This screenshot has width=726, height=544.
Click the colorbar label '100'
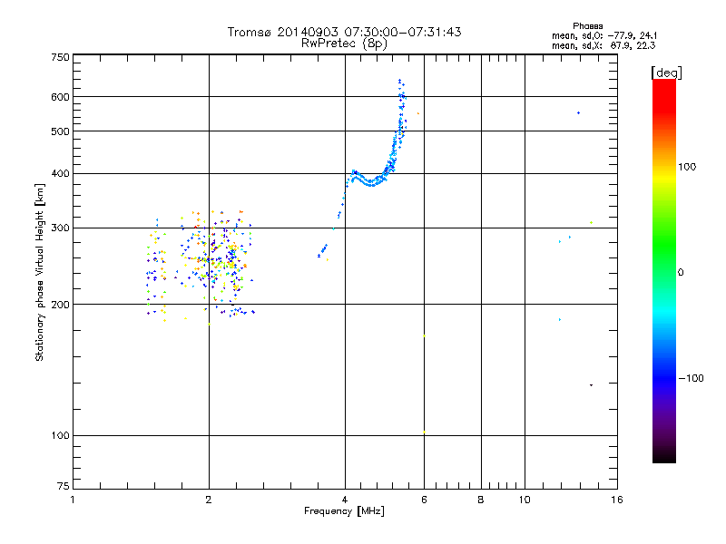point(687,167)
